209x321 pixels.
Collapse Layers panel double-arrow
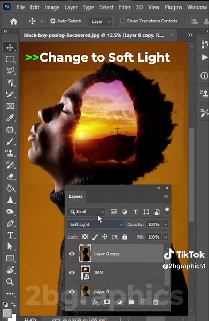pos(159,188)
